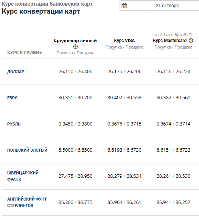Click the Курс конвертации карт heading
This screenshot has height=218, width=199.
[41, 11]
